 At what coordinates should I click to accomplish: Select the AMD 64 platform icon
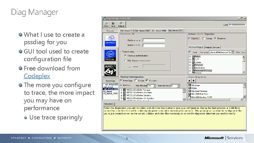pyautogui.click(x=110, y=70)
